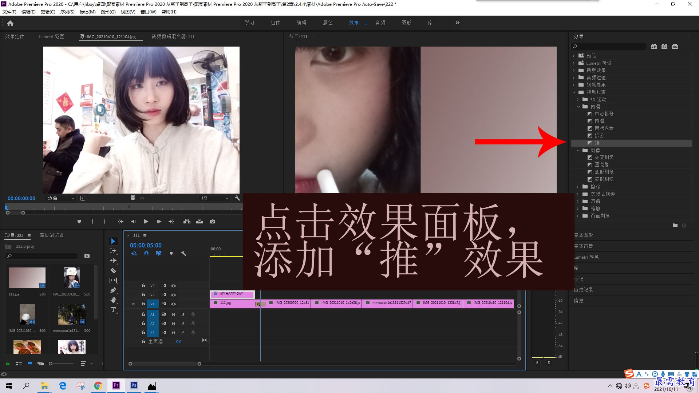
Task: Expand the 音频效果 folder
Action: click(574, 70)
